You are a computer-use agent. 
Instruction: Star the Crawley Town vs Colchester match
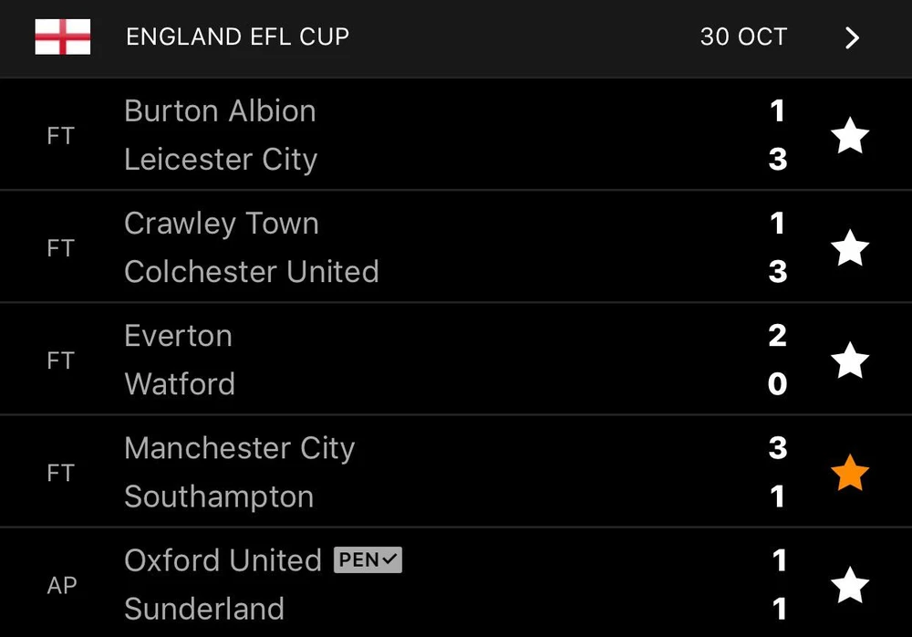(x=850, y=248)
